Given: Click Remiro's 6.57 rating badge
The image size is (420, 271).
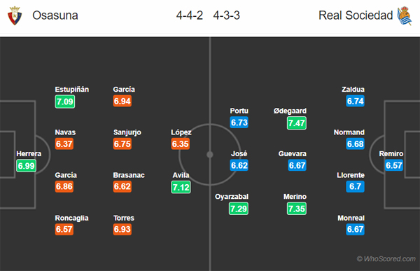Looking at the screenshot, I should click(x=393, y=165).
